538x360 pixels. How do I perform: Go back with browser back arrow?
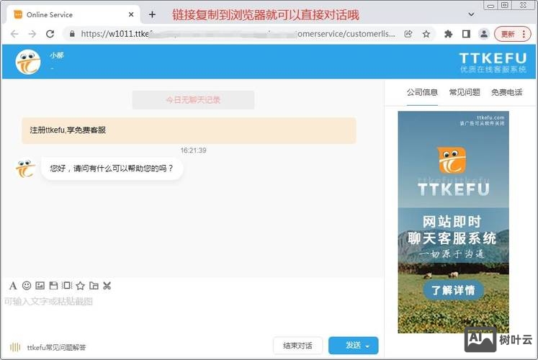tap(14, 34)
